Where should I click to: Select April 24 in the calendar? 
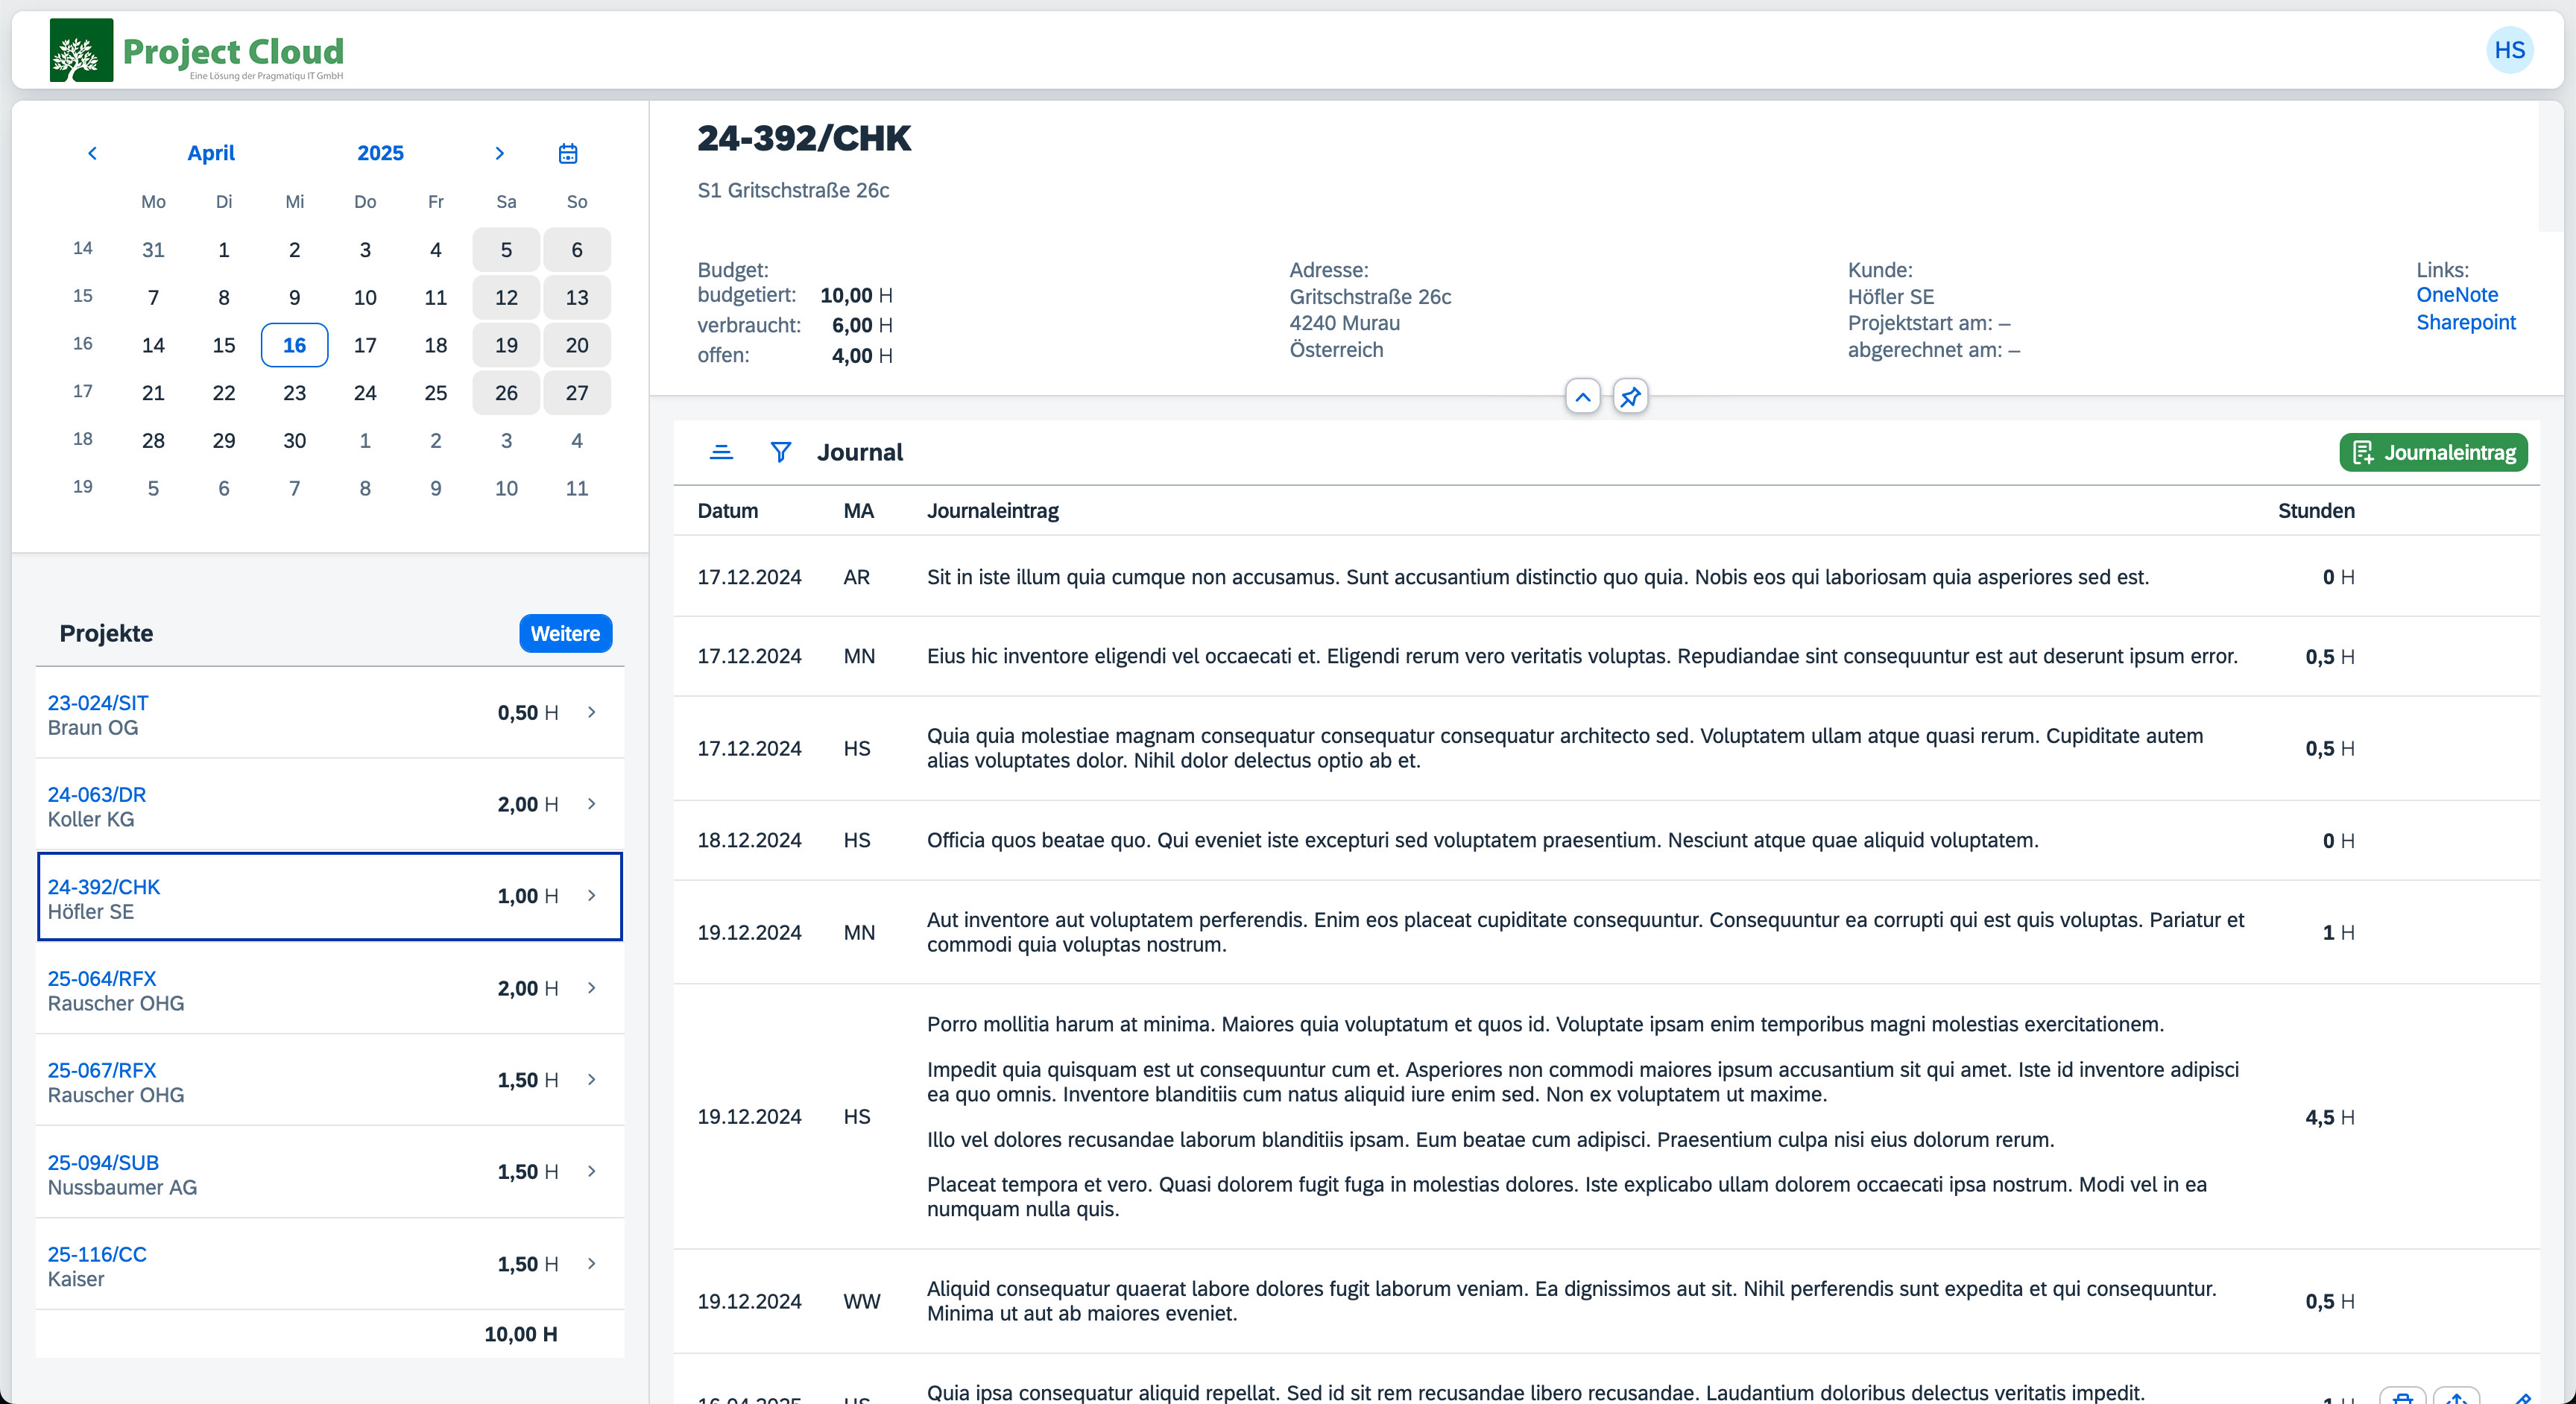pos(365,393)
